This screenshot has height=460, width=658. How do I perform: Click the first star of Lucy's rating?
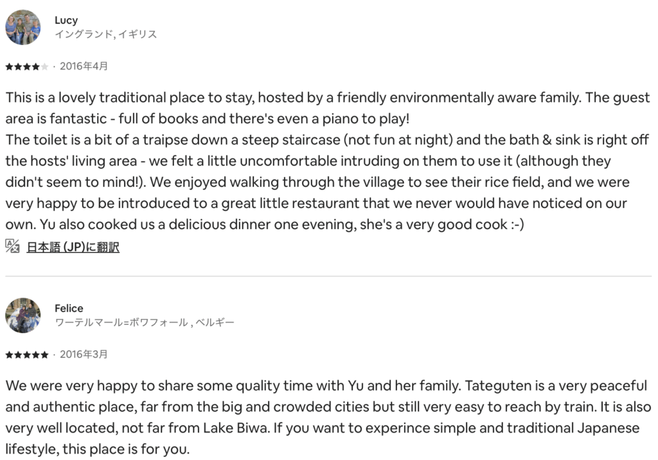click(x=8, y=66)
